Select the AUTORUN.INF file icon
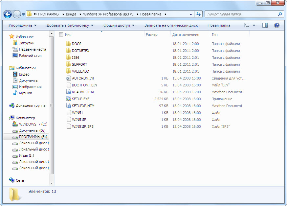The width and height of the screenshot is (287, 206). [x=68, y=78]
